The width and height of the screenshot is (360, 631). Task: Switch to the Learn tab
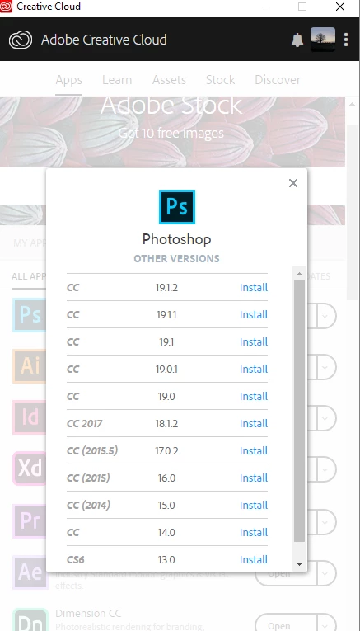[x=117, y=80]
